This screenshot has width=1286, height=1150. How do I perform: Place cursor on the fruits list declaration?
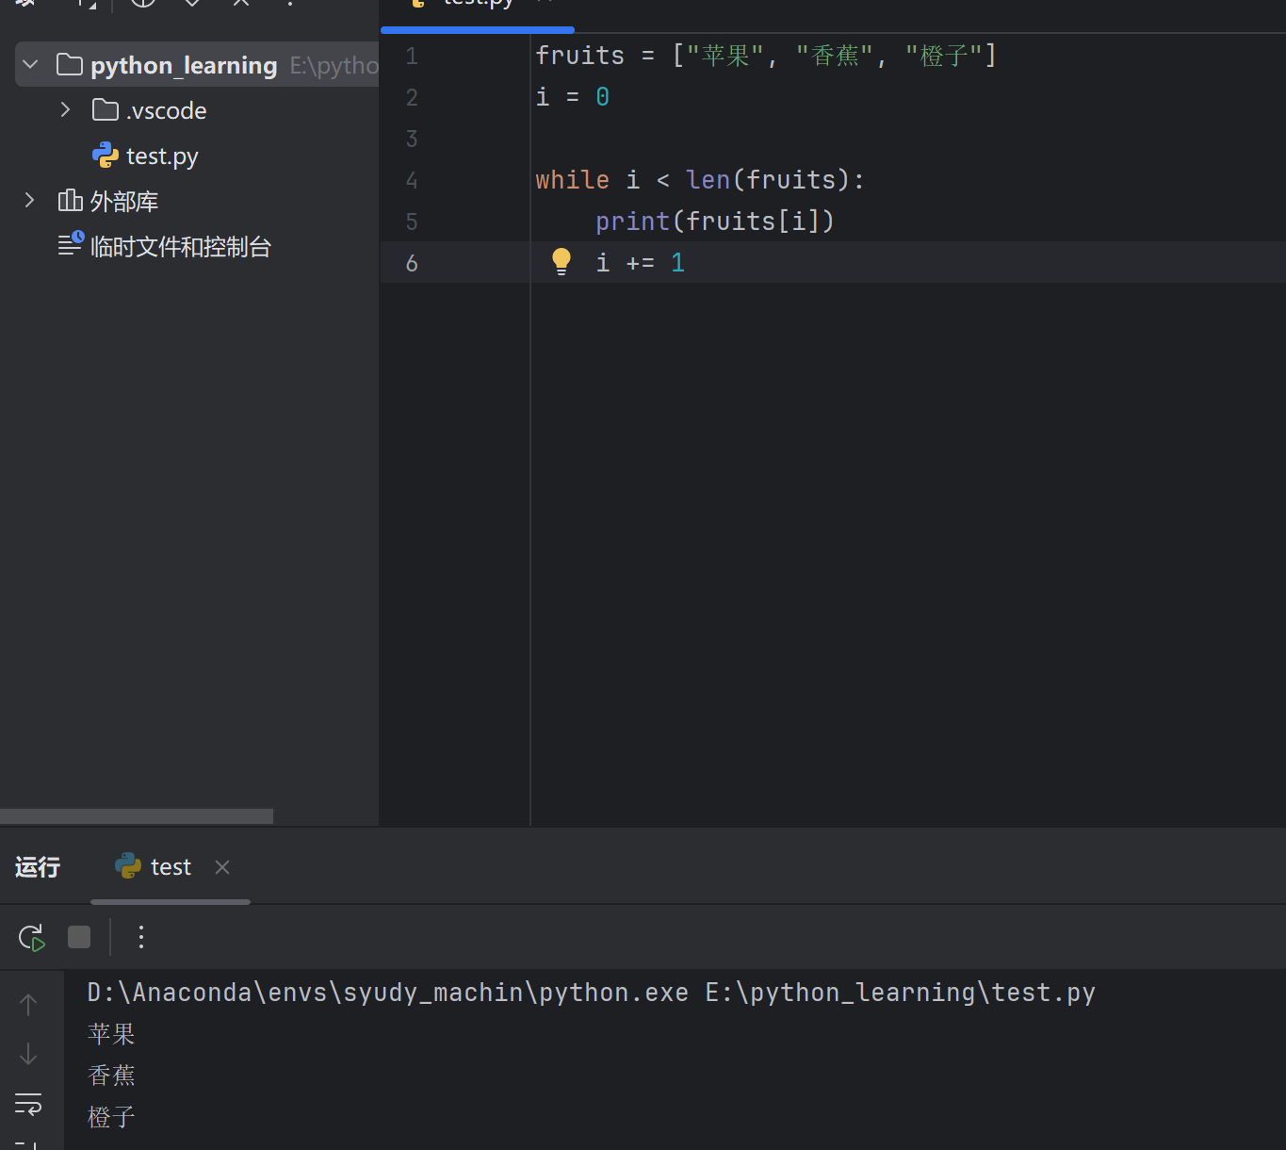click(x=766, y=56)
